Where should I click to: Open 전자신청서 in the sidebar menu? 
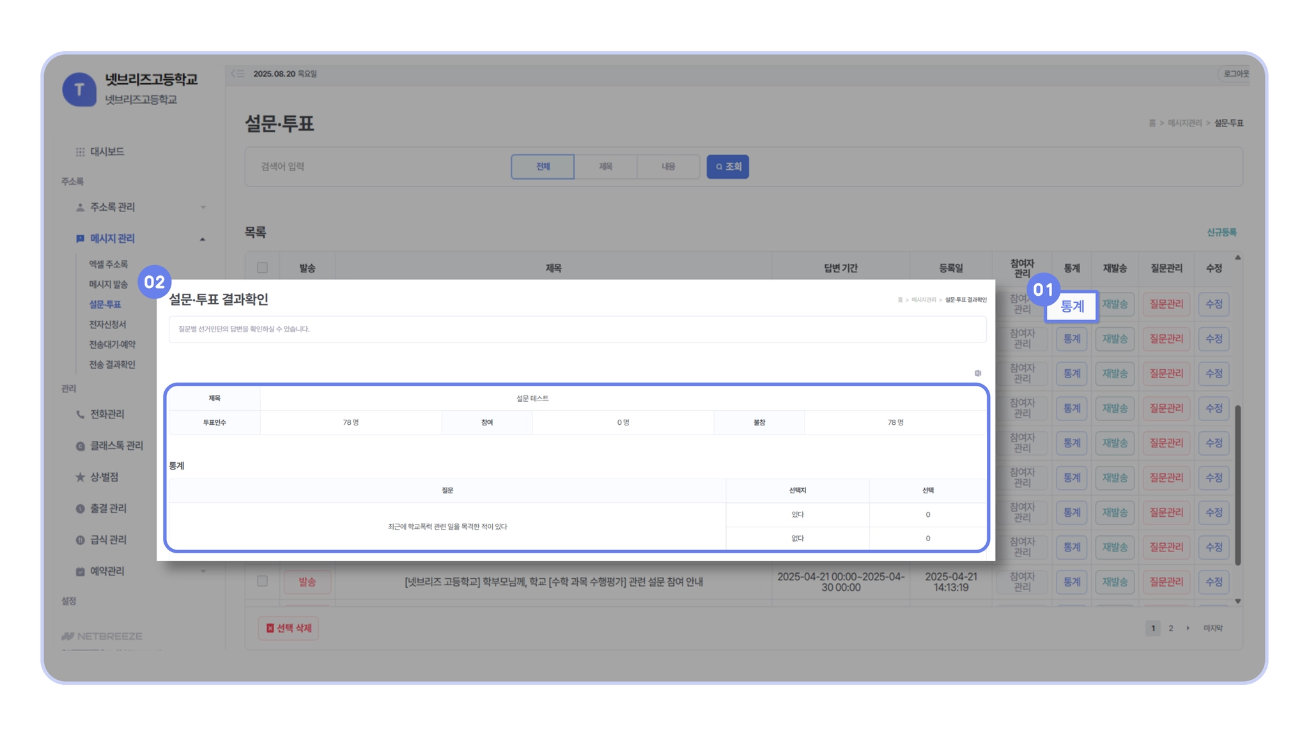(x=107, y=325)
